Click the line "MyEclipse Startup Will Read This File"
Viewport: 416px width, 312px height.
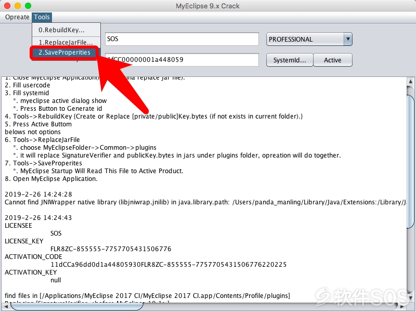(x=102, y=171)
